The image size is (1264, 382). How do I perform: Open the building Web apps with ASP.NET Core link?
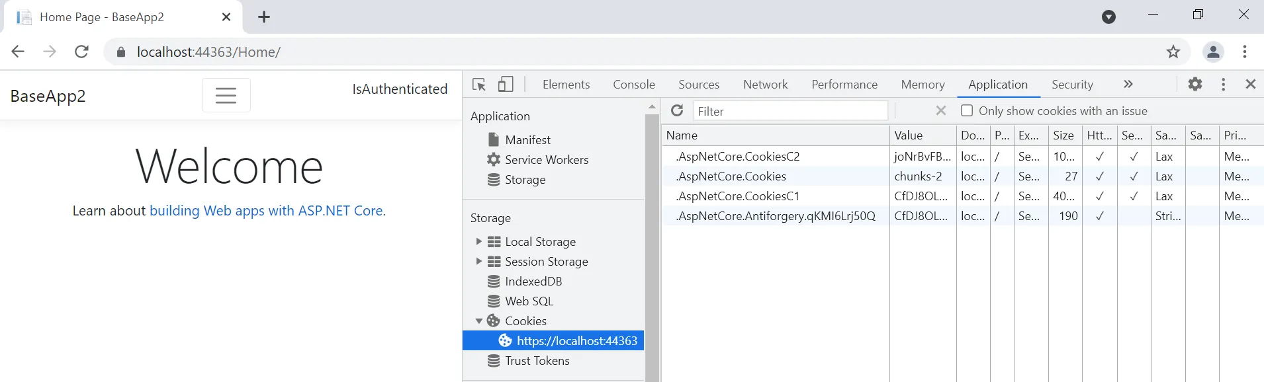pyautogui.click(x=267, y=211)
